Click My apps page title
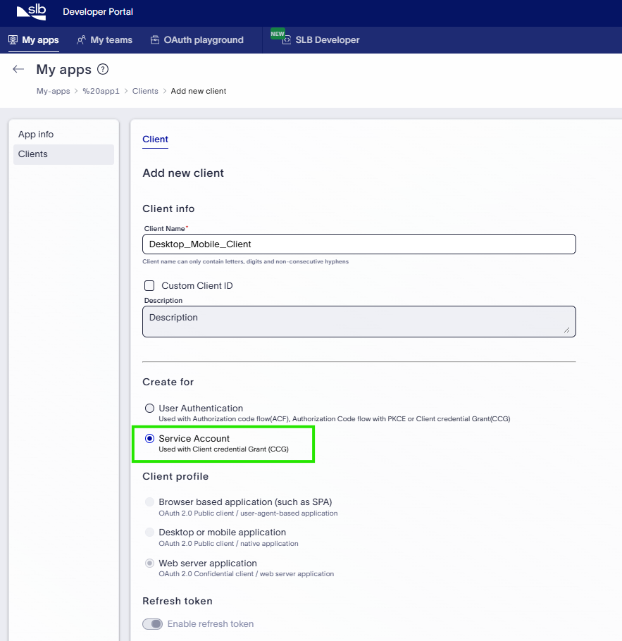The image size is (622, 641). (64, 70)
